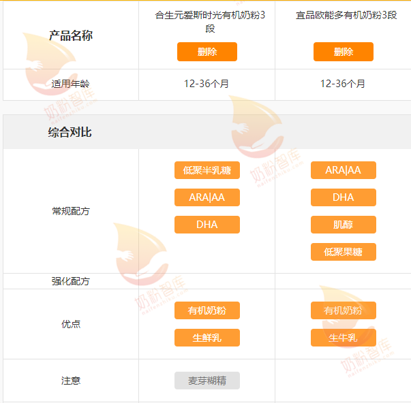Select the 肌醇 ingredient tag
Screen dimensions: 411x403
[x=343, y=225]
